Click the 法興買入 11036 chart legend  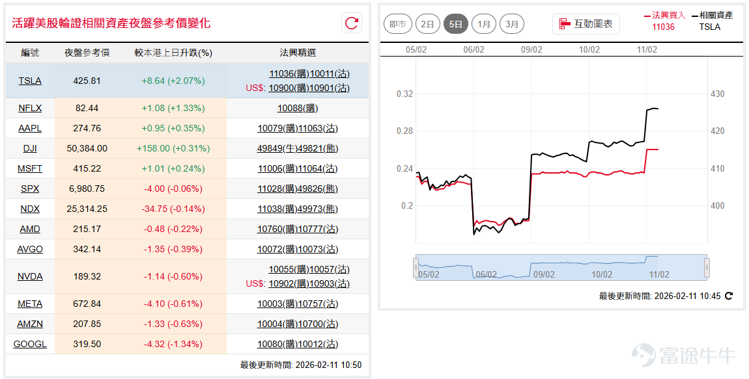pyautogui.click(x=664, y=21)
